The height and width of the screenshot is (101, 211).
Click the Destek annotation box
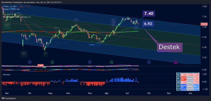tap(170, 47)
